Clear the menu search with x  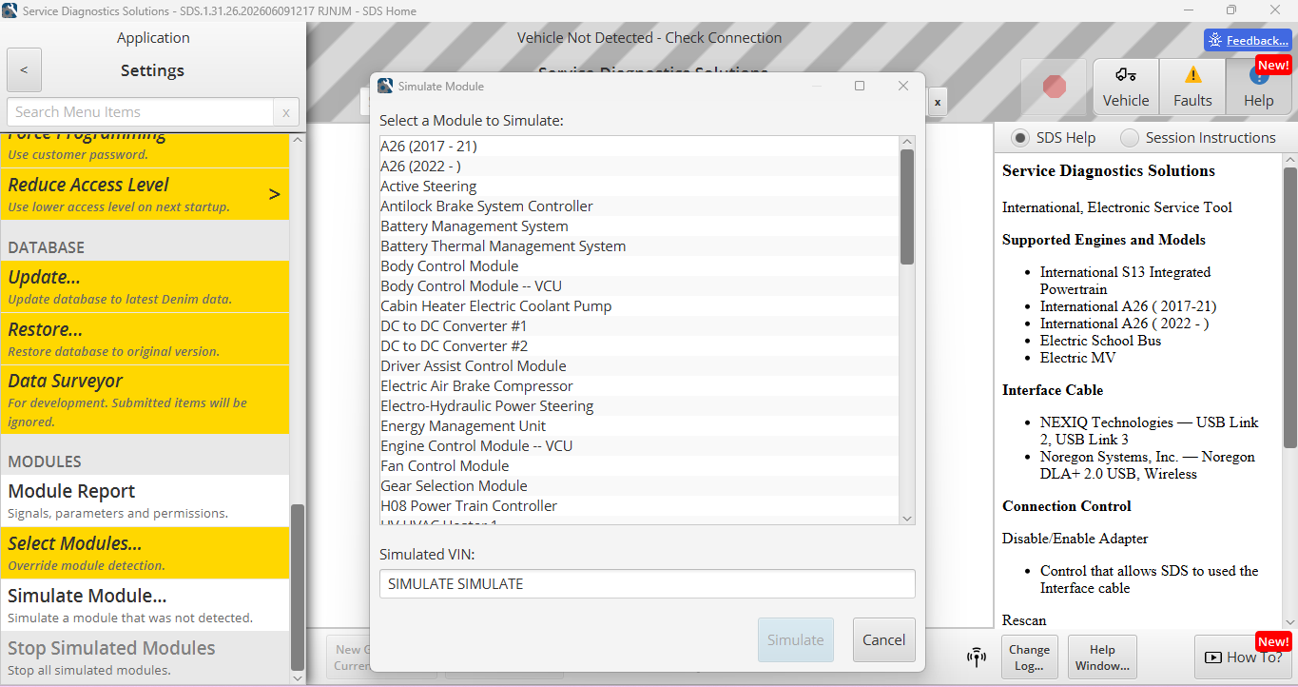(x=286, y=112)
